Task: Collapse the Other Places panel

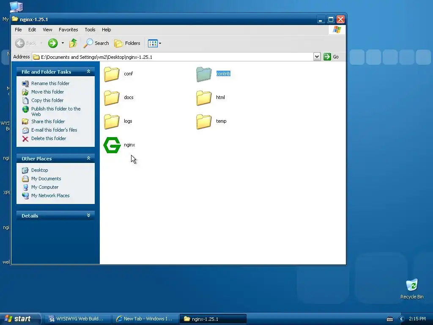Action: tap(88, 158)
